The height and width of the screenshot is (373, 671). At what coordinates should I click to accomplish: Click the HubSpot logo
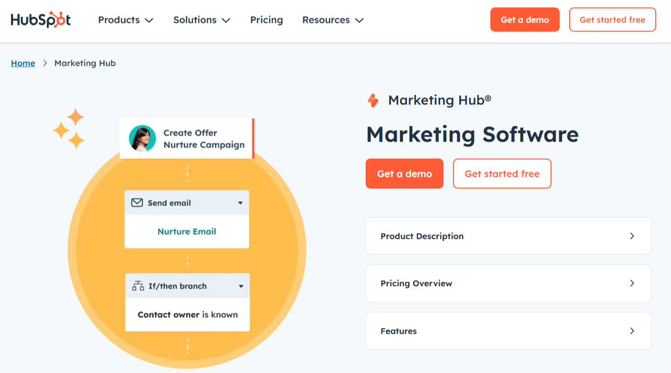(x=41, y=20)
